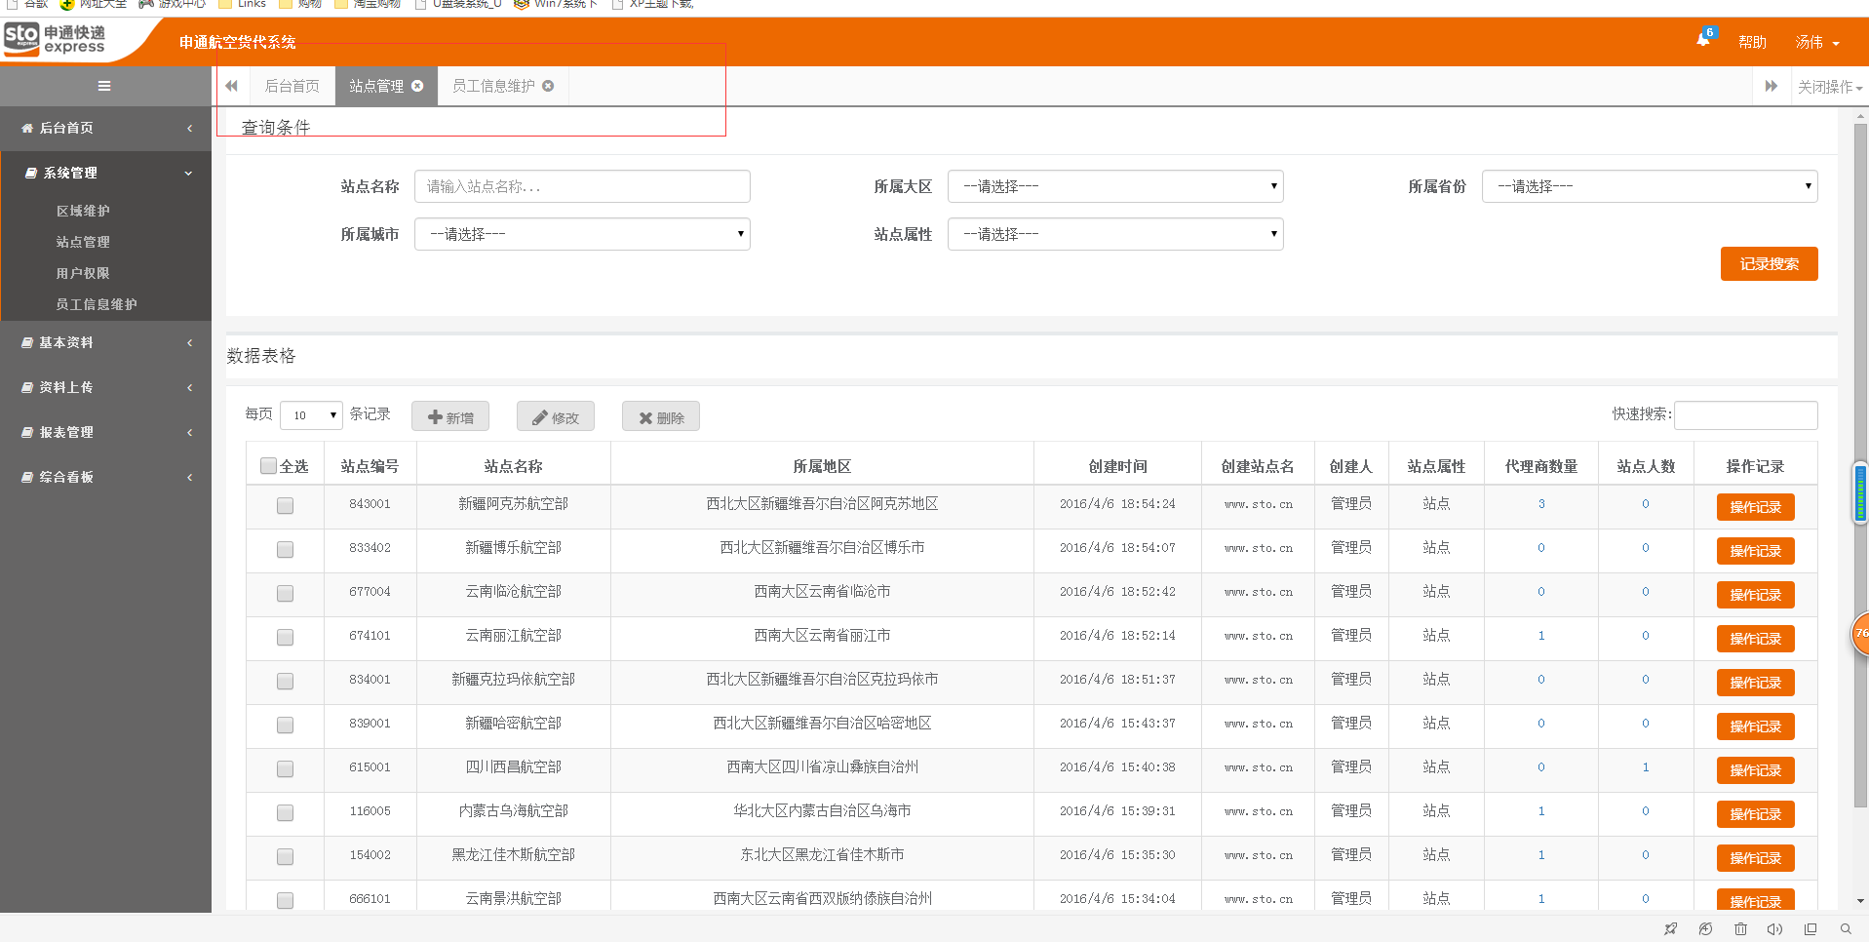This screenshot has height=942, width=1869.
Task: Click the tab scroll-right double arrow
Action: point(1771,86)
